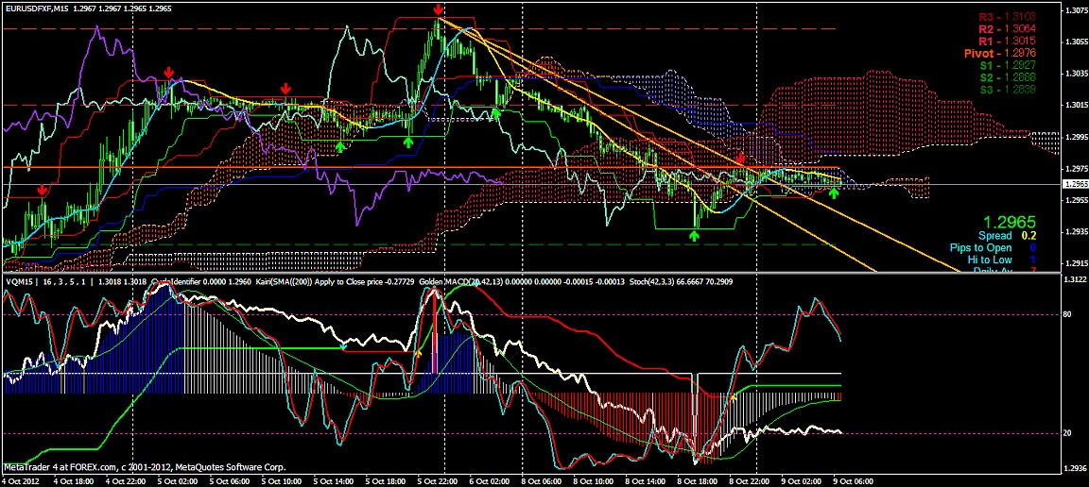Select the green up arrow at the lowest trough
1089x487 pixels.
click(695, 235)
